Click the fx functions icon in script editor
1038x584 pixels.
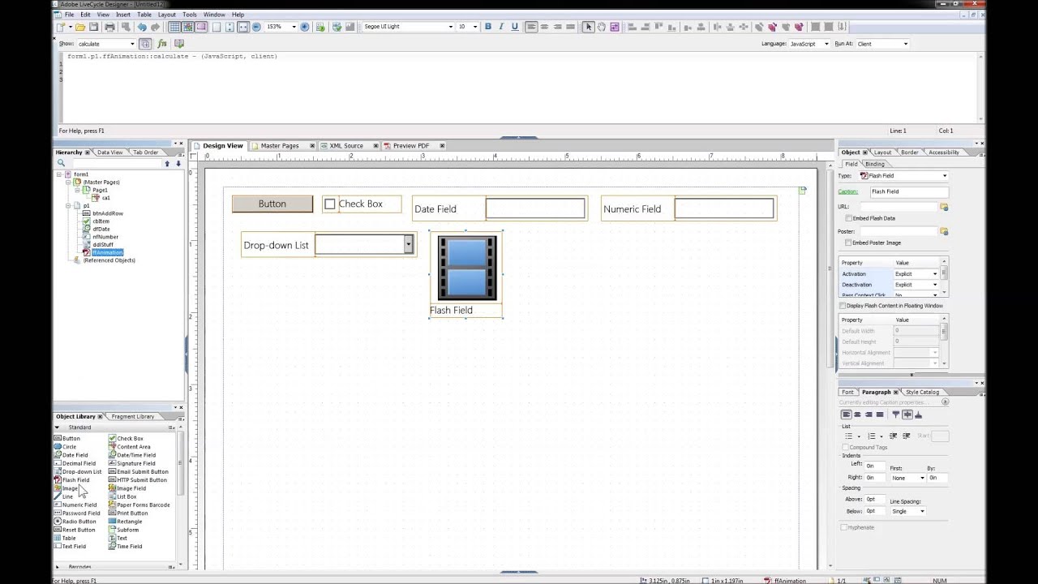(162, 44)
